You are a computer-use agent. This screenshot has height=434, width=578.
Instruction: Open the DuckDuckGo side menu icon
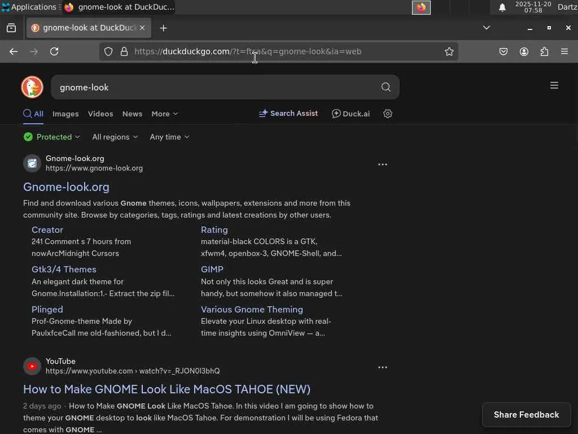click(x=554, y=85)
